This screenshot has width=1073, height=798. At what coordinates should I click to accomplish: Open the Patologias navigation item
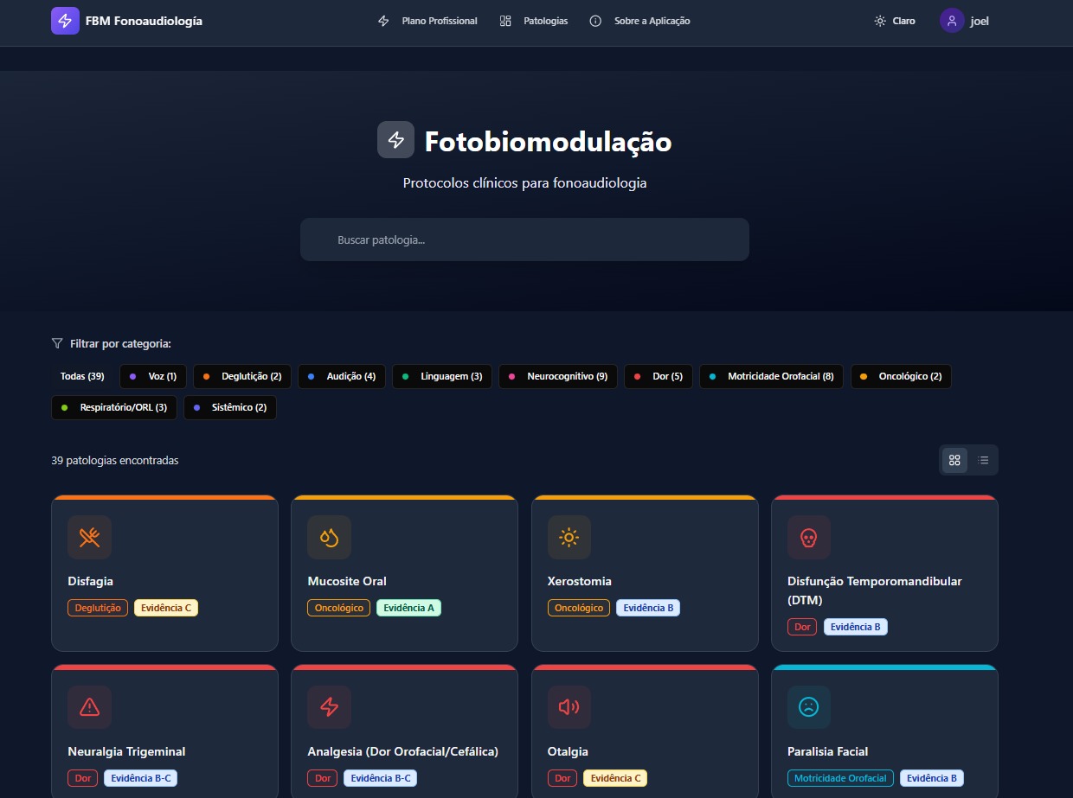click(x=534, y=21)
